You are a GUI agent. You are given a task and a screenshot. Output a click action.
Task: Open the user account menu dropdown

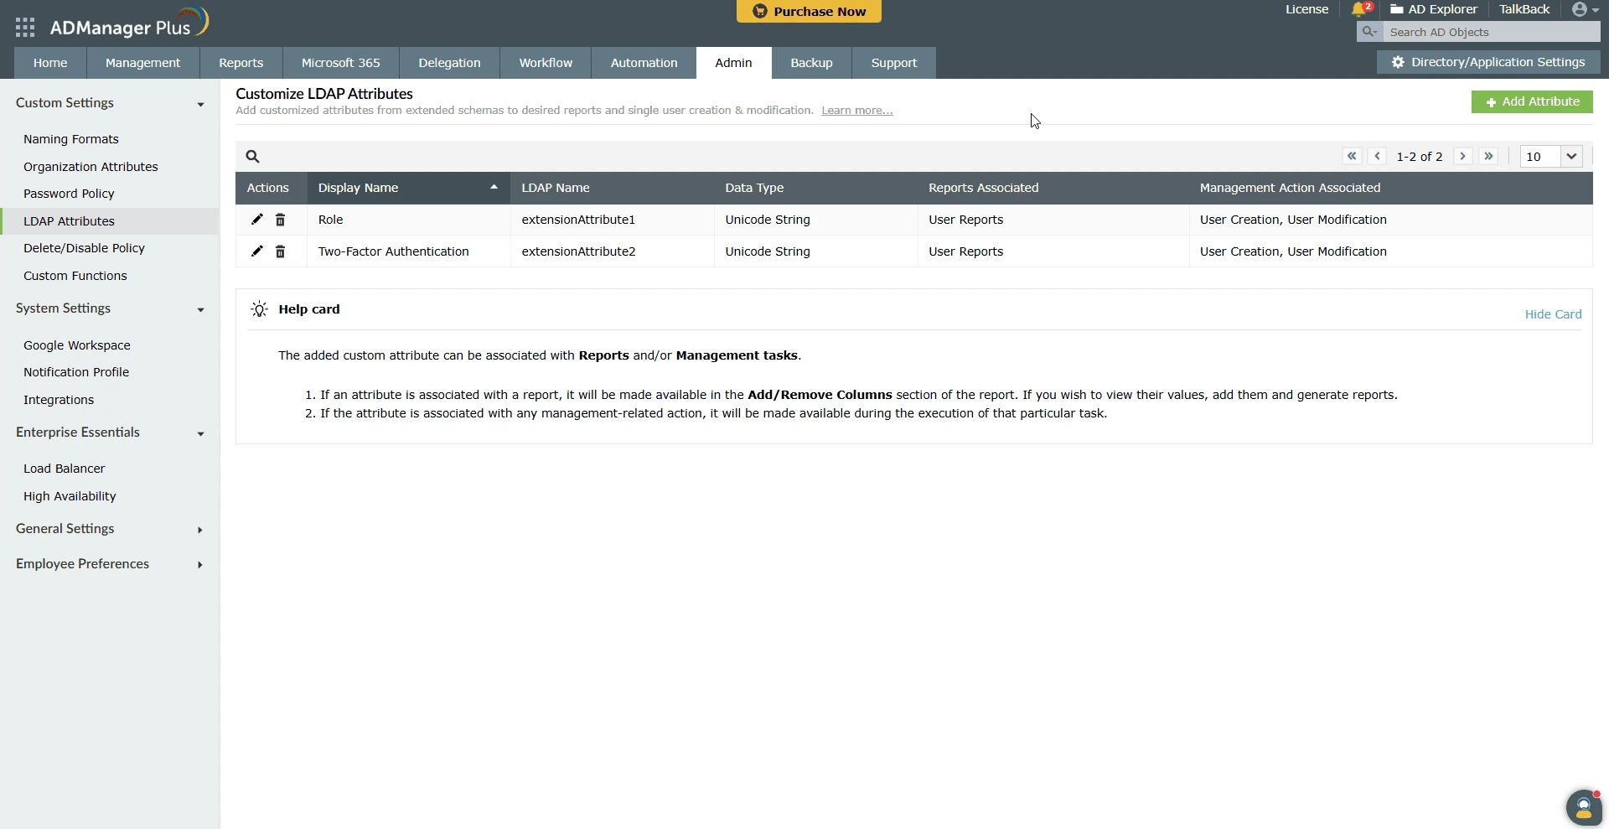click(x=1583, y=9)
